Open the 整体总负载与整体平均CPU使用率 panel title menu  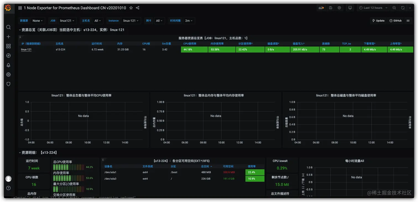click(x=82, y=95)
